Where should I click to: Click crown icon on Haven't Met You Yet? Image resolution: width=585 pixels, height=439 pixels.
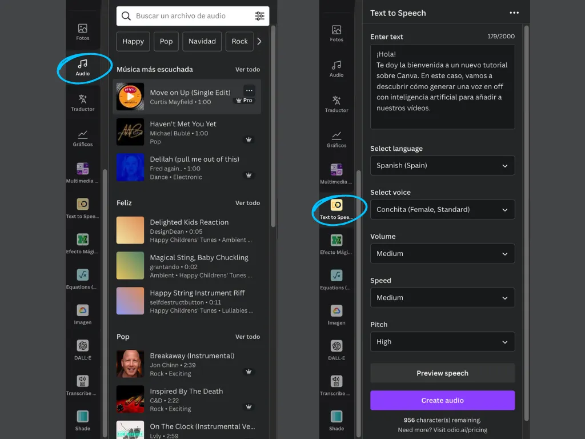[x=249, y=139]
